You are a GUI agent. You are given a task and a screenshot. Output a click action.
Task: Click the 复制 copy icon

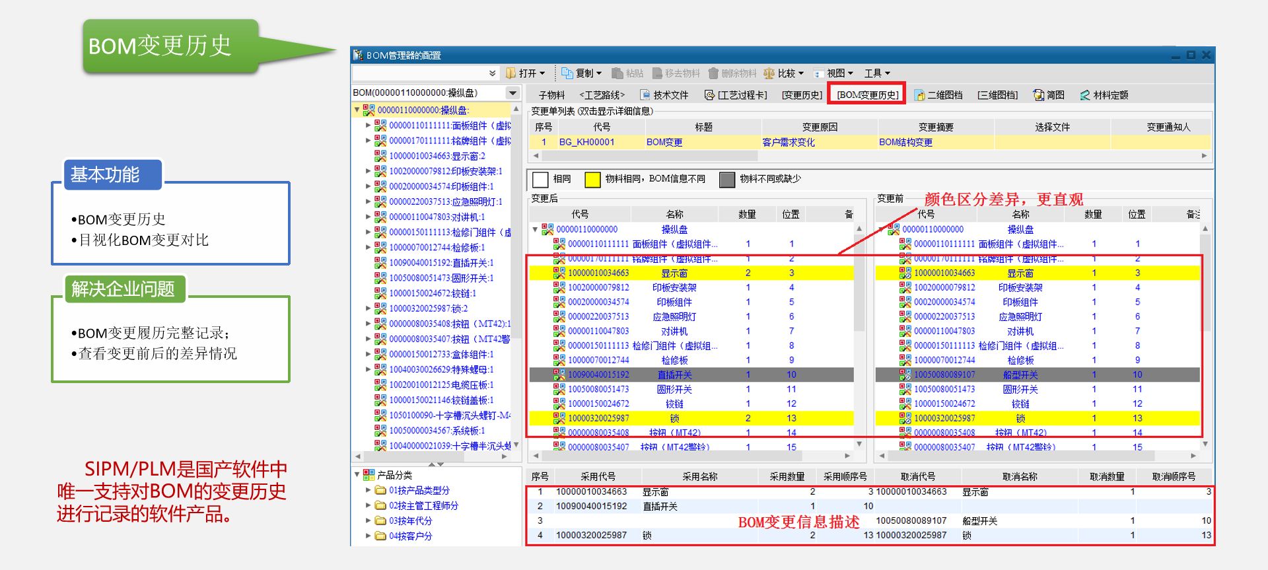pos(567,73)
